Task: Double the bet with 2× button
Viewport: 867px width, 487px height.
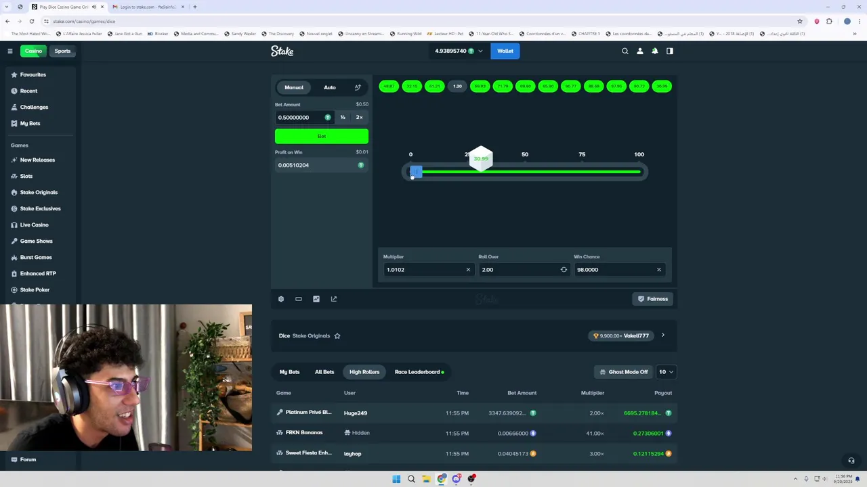Action: point(360,117)
